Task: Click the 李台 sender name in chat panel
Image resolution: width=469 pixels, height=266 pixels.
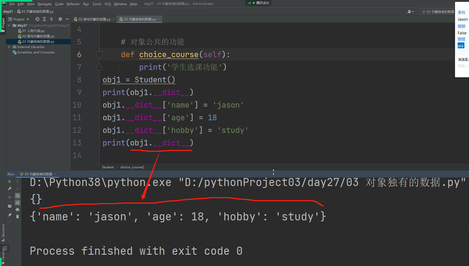Action: [461, 12]
